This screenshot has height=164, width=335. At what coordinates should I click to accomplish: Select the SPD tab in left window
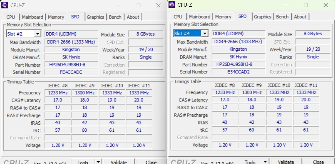tap(75, 17)
